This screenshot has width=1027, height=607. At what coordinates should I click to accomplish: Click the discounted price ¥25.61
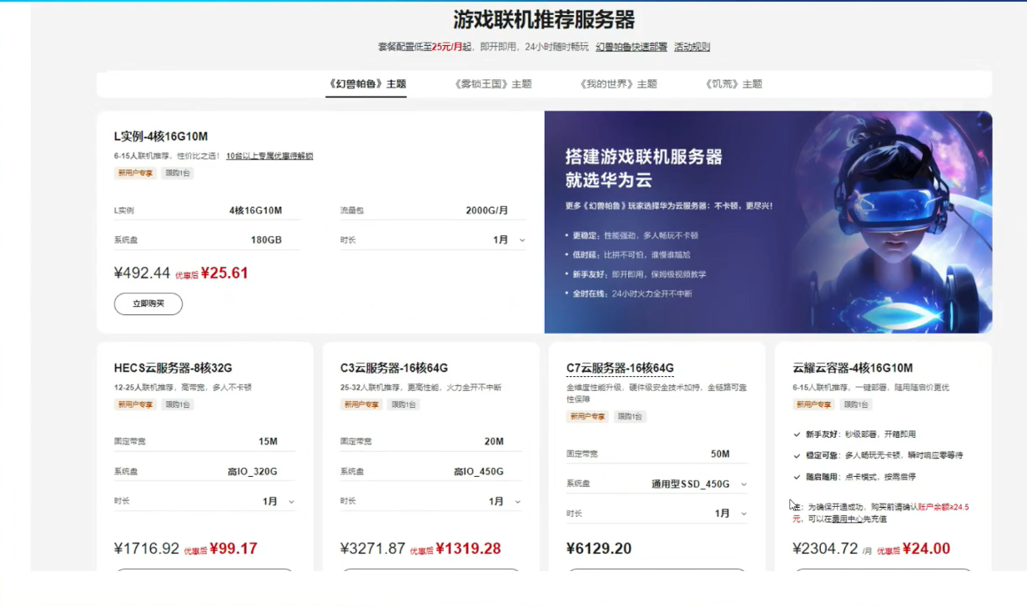tap(224, 273)
